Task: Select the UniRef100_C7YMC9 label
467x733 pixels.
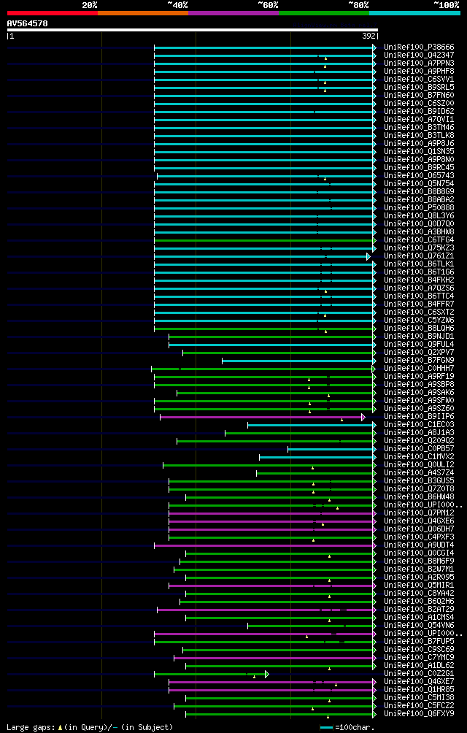Action: point(419,657)
